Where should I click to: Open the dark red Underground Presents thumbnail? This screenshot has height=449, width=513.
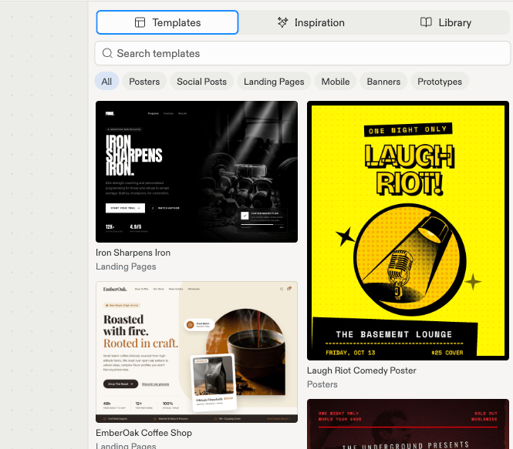pos(408,424)
